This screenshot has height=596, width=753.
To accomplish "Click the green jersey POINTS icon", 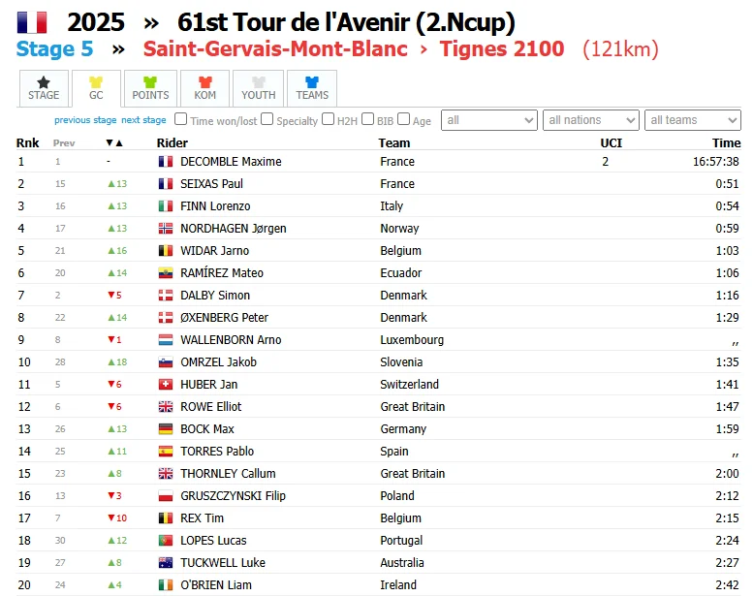I will click(x=150, y=82).
